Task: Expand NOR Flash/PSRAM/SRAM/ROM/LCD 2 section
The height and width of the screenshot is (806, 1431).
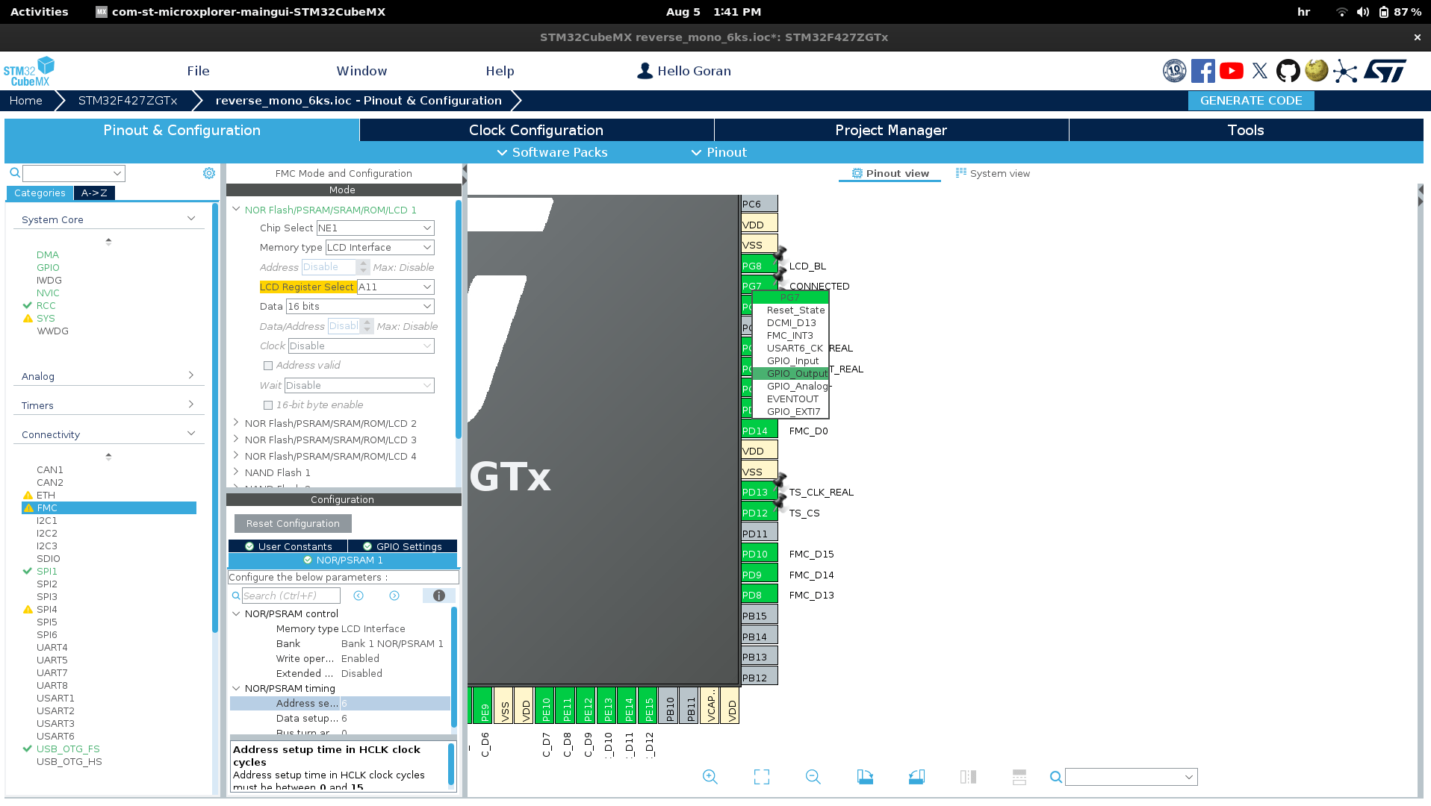Action: click(x=236, y=422)
